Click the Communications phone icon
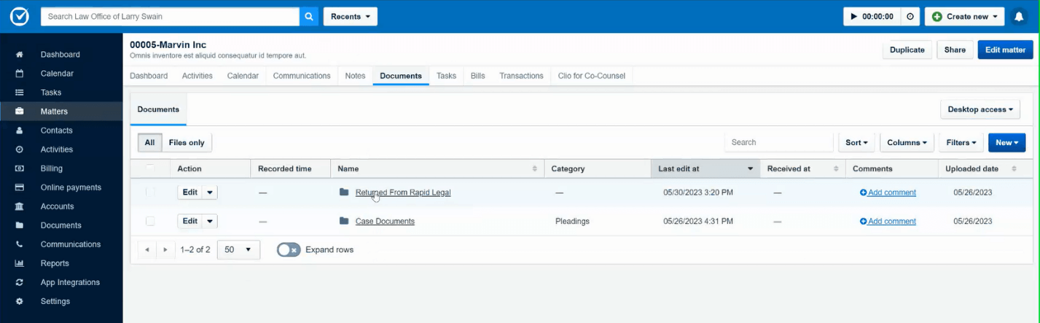 click(20, 244)
